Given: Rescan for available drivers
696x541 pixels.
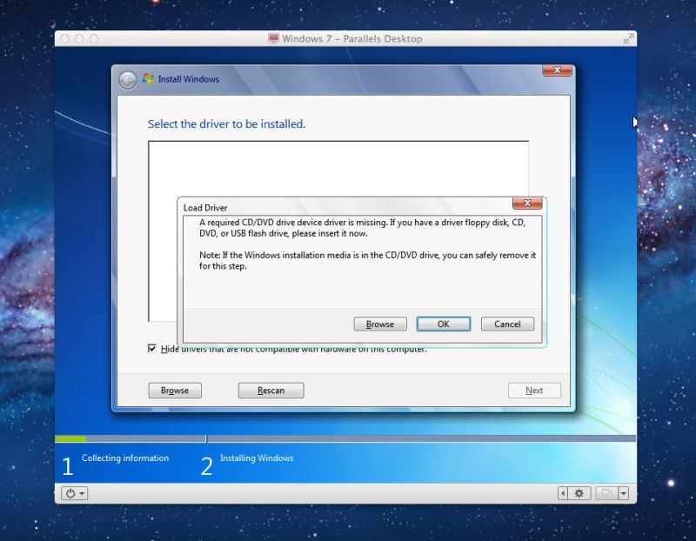Looking at the screenshot, I should pyautogui.click(x=271, y=390).
